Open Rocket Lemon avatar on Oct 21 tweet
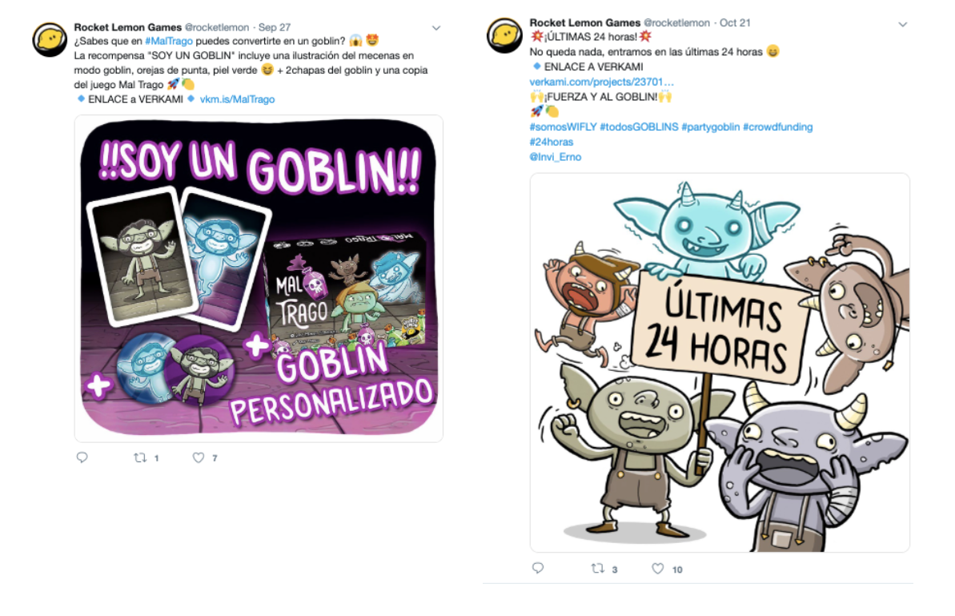This screenshot has height=616, width=955. (504, 35)
